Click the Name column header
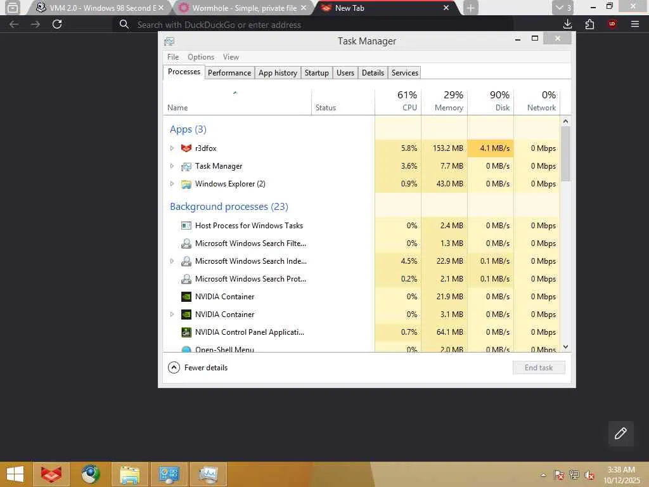 point(237,101)
